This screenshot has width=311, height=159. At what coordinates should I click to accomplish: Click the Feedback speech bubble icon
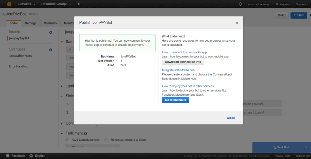pos(8,156)
